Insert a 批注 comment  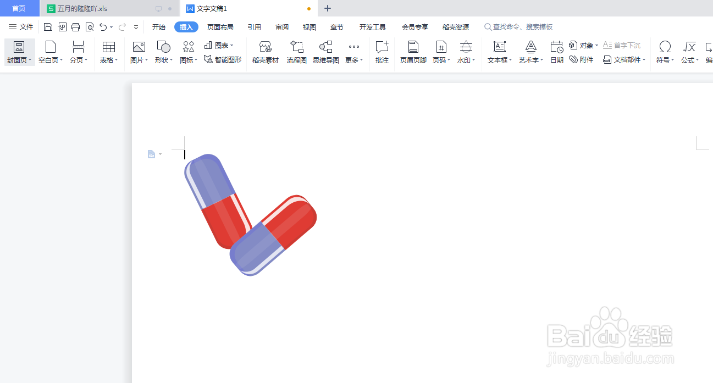coord(382,52)
